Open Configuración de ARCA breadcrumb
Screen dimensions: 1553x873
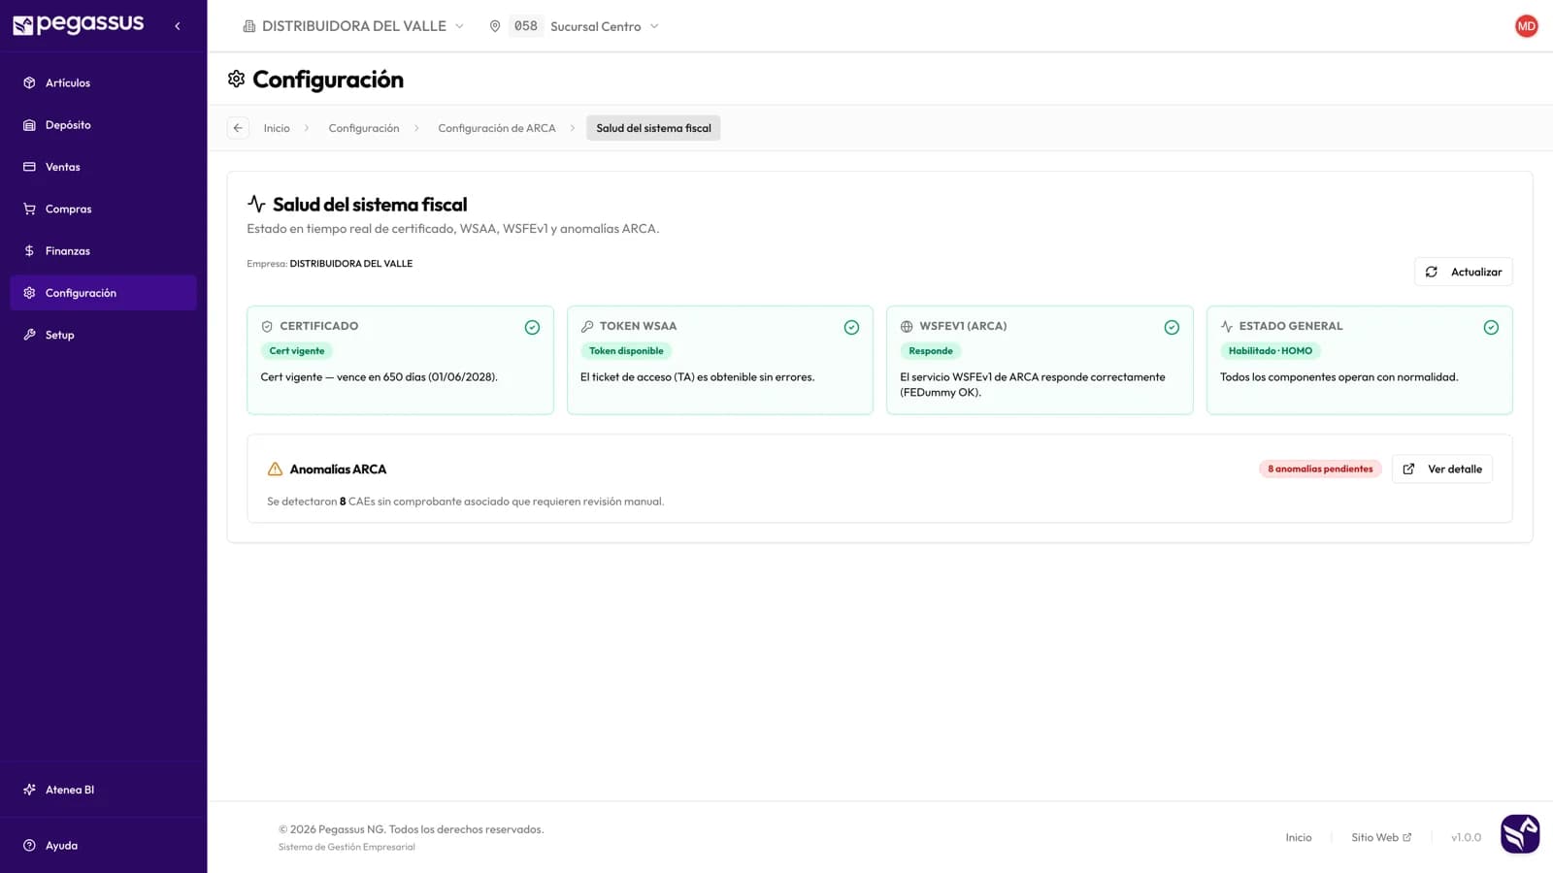[497, 128]
